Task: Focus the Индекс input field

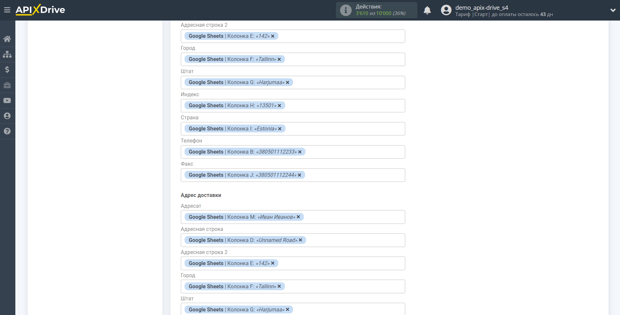Action: pos(293,106)
